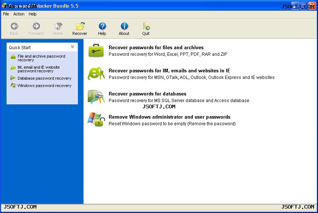Click the small database icon in Quick Start
318x213 pixels.
[13, 78]
